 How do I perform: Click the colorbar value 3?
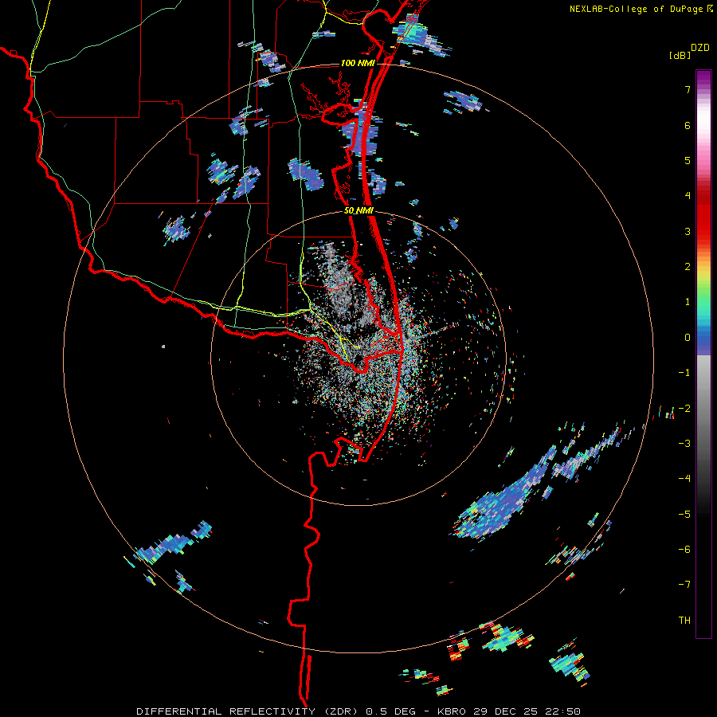click(688, 231)
